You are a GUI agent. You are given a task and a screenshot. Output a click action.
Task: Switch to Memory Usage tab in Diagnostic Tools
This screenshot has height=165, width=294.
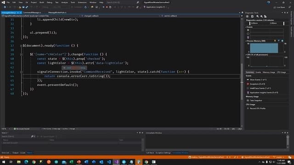[x=269, y=72]
